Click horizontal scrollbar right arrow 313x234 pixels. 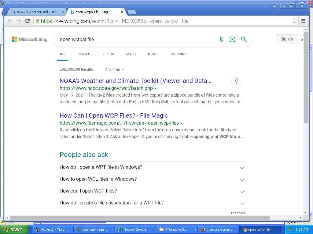click(x=300, y=218)
